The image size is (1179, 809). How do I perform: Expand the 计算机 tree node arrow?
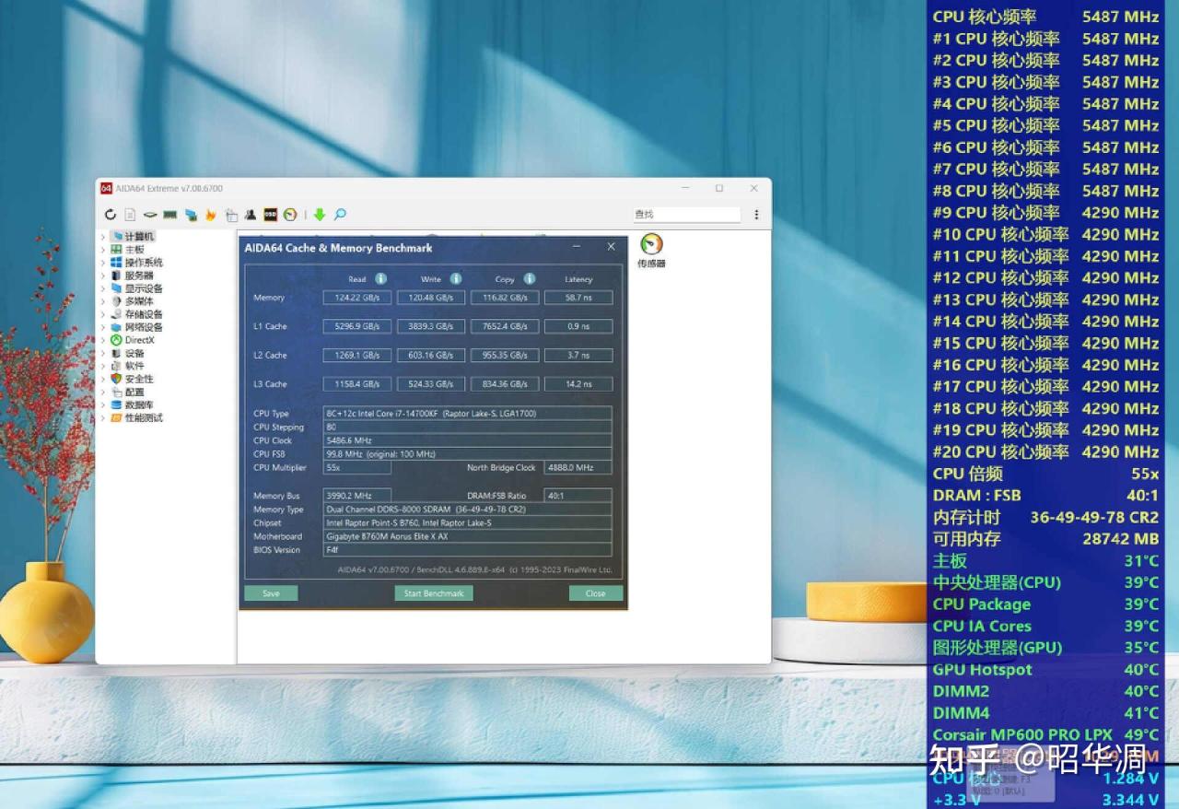(103, 237)
